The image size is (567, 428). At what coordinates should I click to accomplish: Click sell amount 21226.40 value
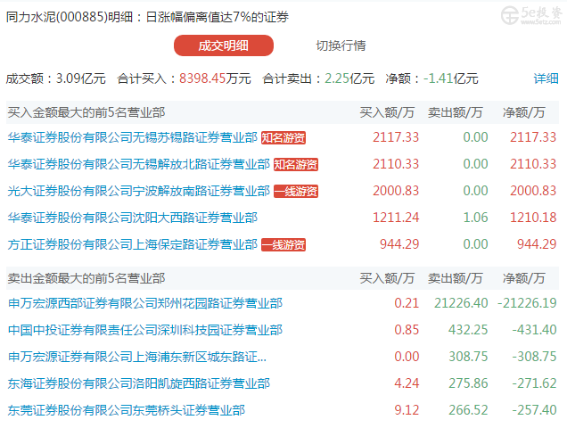click(x=461, y=303)
